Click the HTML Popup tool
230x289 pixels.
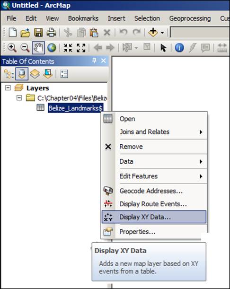205,48
